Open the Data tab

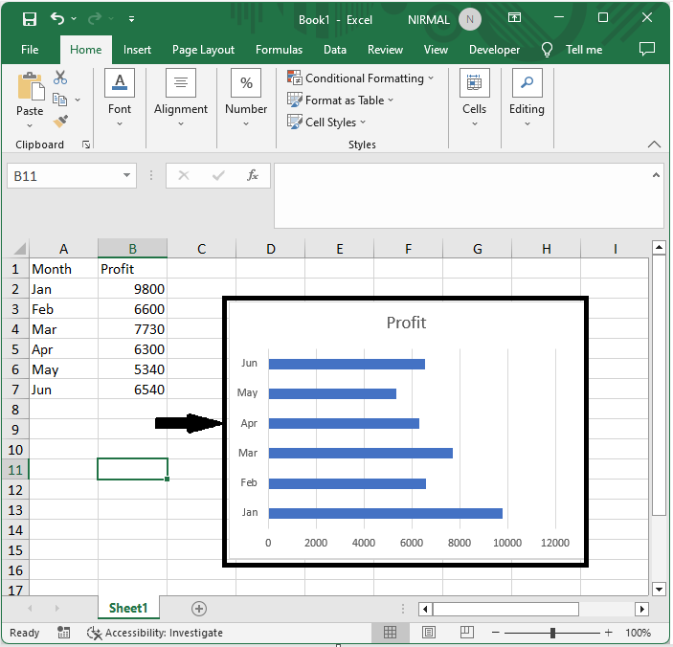click(335, 50)
